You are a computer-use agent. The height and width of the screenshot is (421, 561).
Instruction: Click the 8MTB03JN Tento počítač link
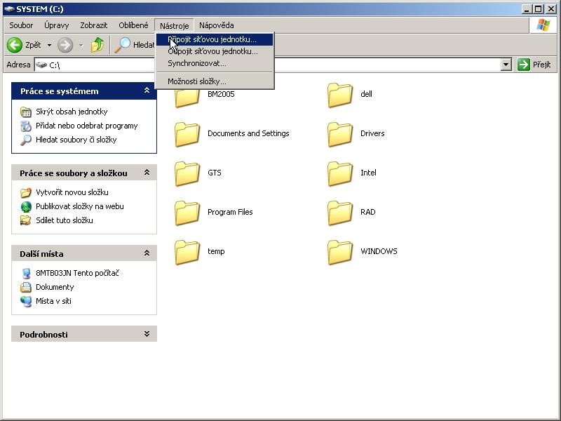click(x=77, y=273)
